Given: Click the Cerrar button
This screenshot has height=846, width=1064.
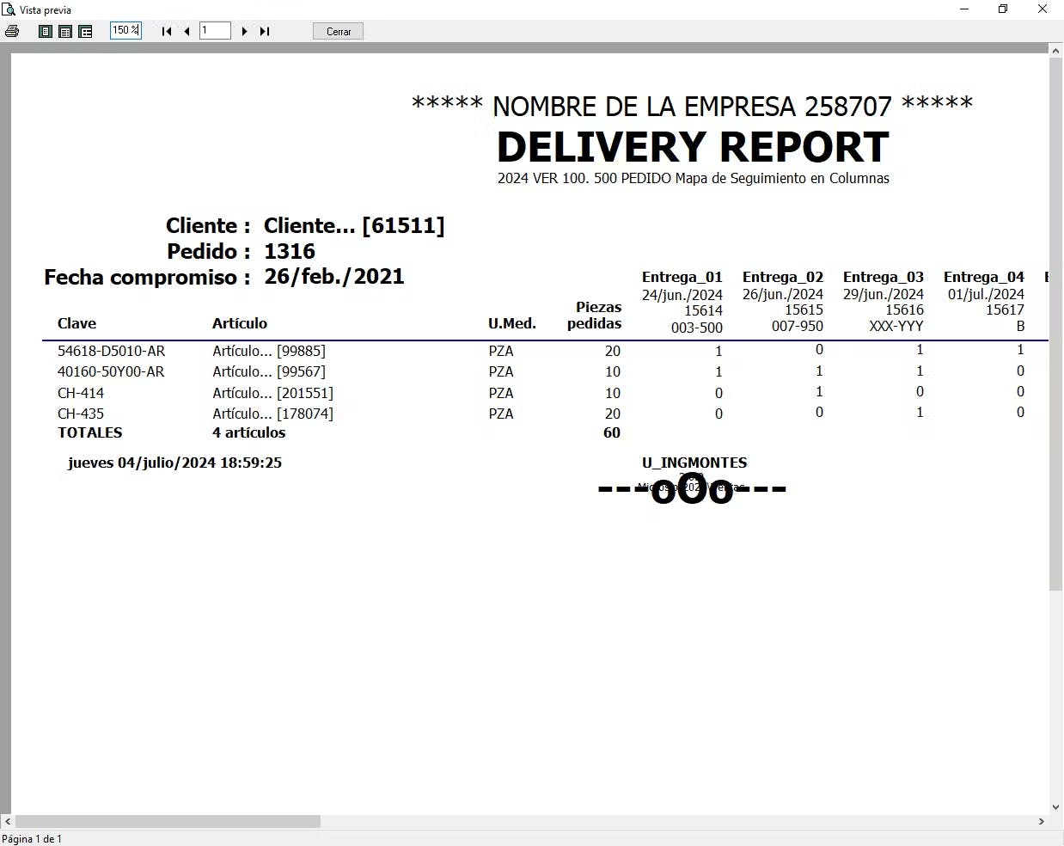Looking at the screenshot, I should (x=339, y=32).
